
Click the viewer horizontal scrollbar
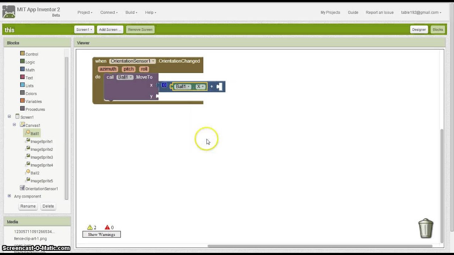320,246
